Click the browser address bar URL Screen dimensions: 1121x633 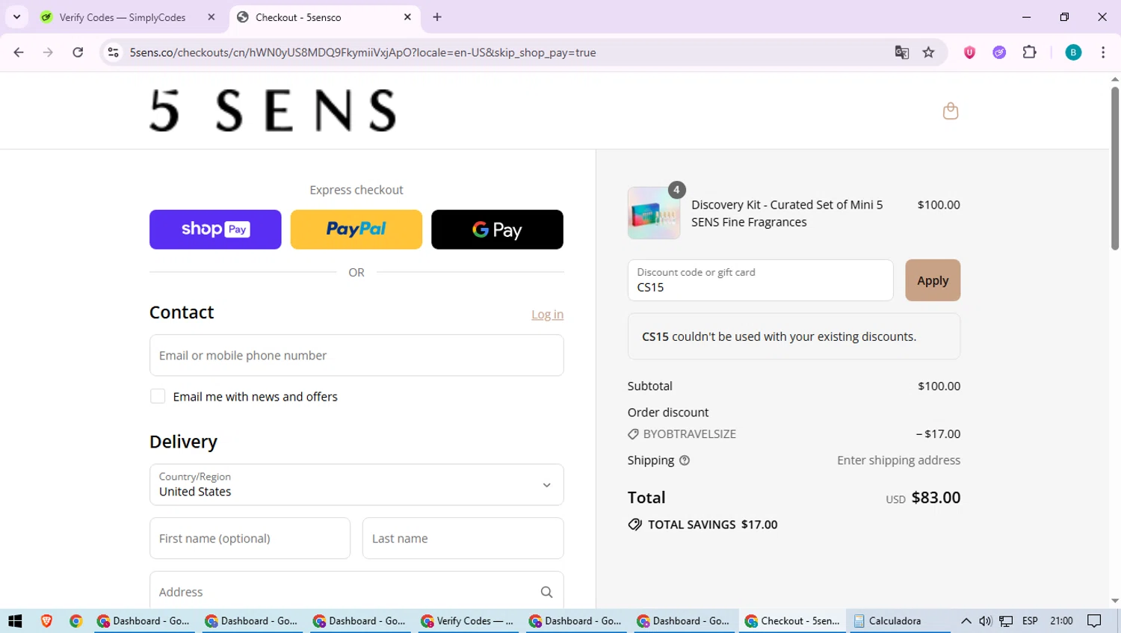click(362, 52)
